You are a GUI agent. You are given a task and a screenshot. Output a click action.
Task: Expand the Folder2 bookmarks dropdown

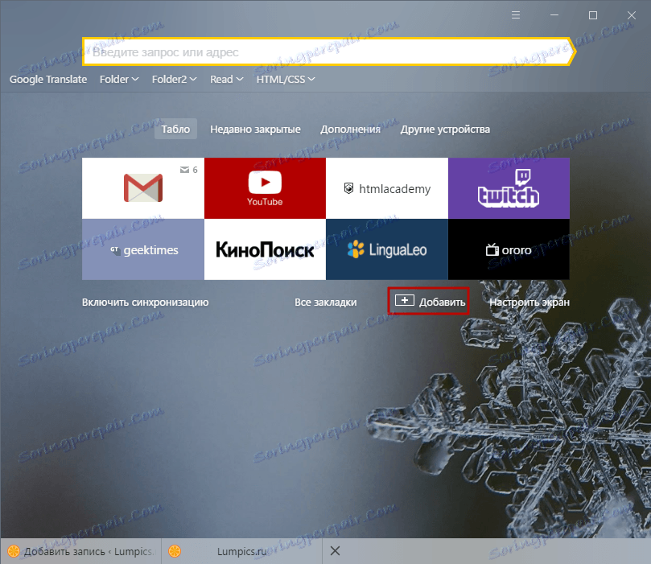point(174,80)
